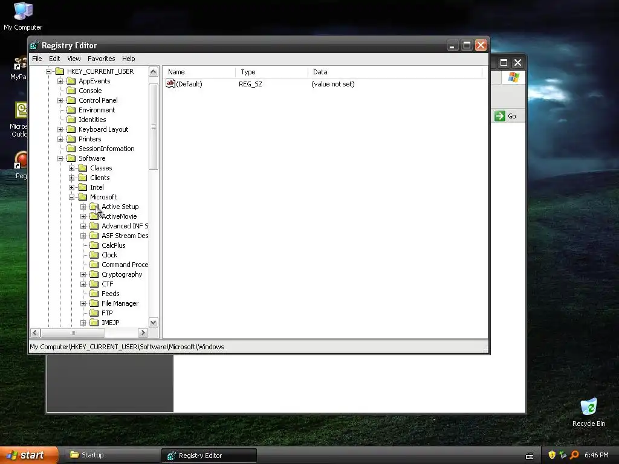Click the Intel folder icon
Screen dimensions: 619x464
[82, 187]
